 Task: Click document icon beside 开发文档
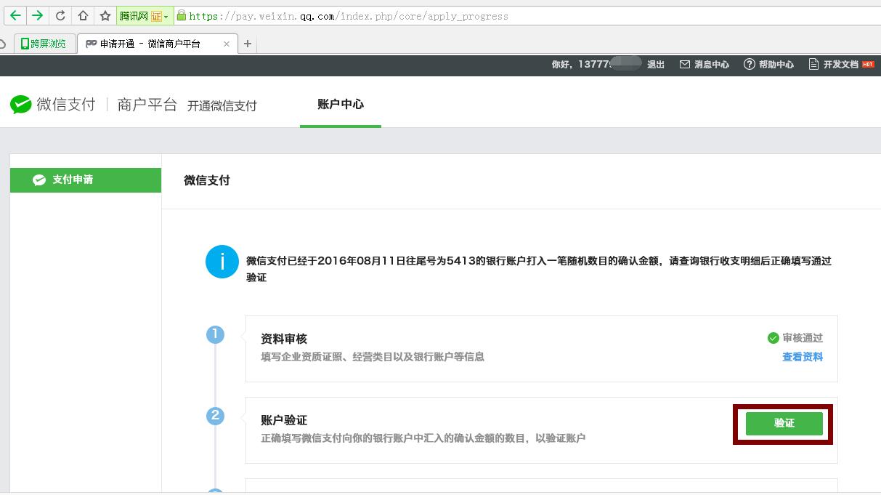click(x=813, y=65)
